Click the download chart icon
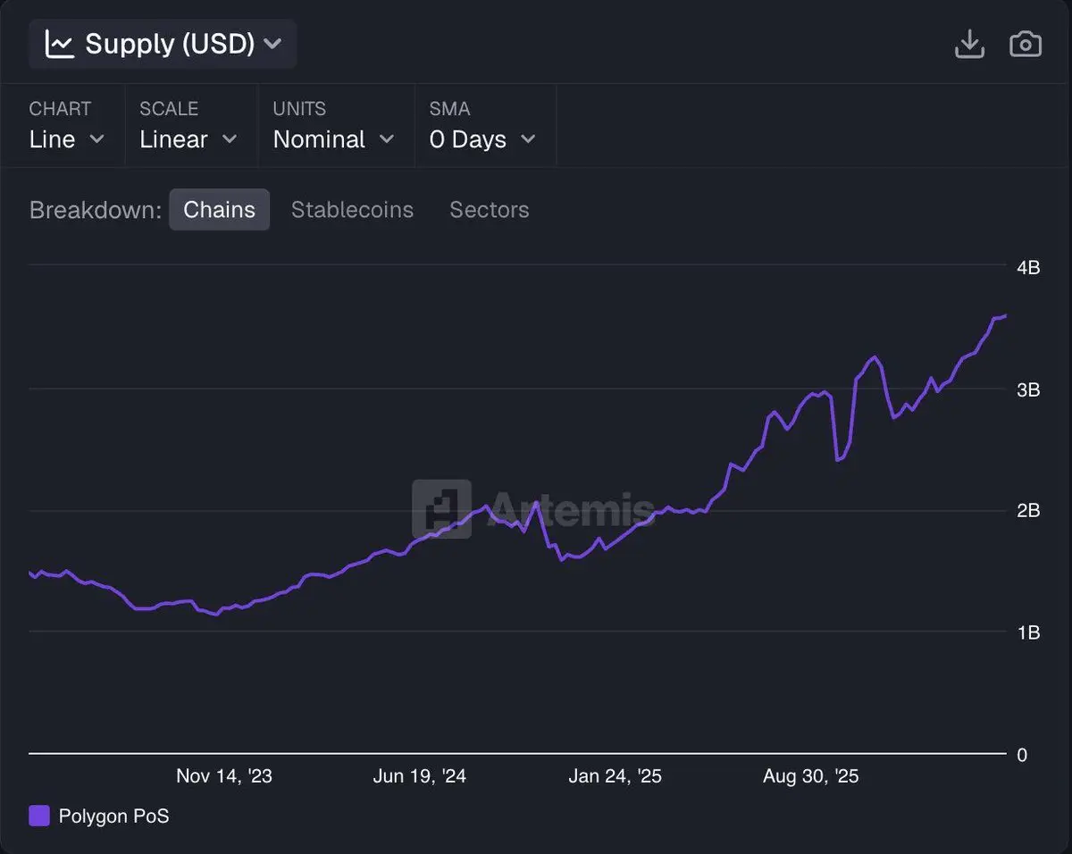Image resolution: width=1072 pixels, height=854 pixels. click(969, 44)
